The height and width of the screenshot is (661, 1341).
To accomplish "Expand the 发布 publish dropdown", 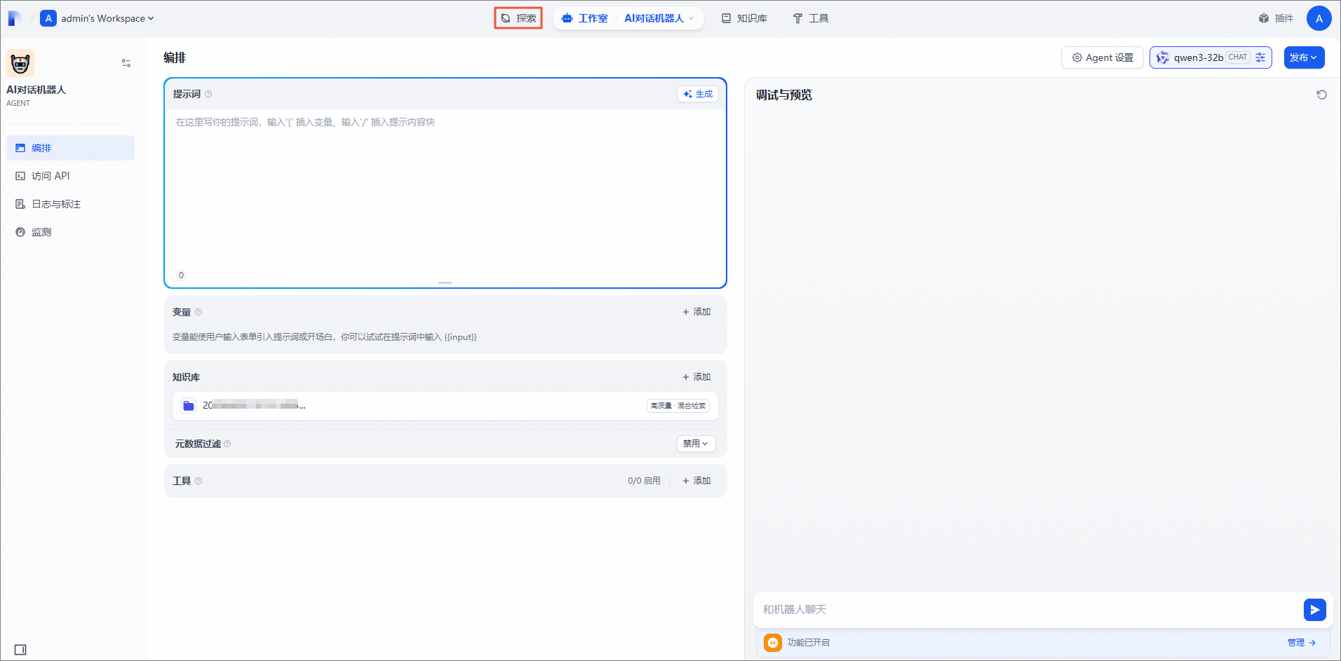I will 1304,57.
